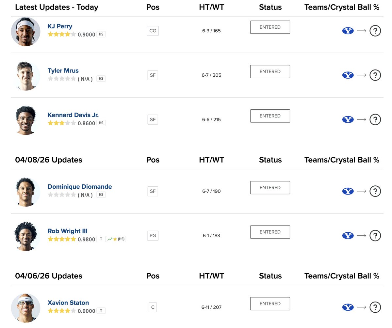Click the C position badge for Xavion Staton
Viewport: 392px width, 328px height.
153,307
